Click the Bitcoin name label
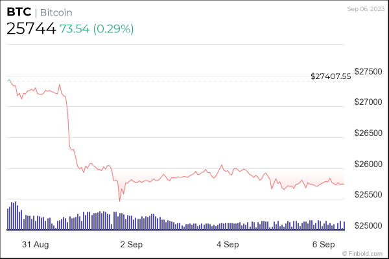The height and width of the screenshot is (259, 389). 55,12
